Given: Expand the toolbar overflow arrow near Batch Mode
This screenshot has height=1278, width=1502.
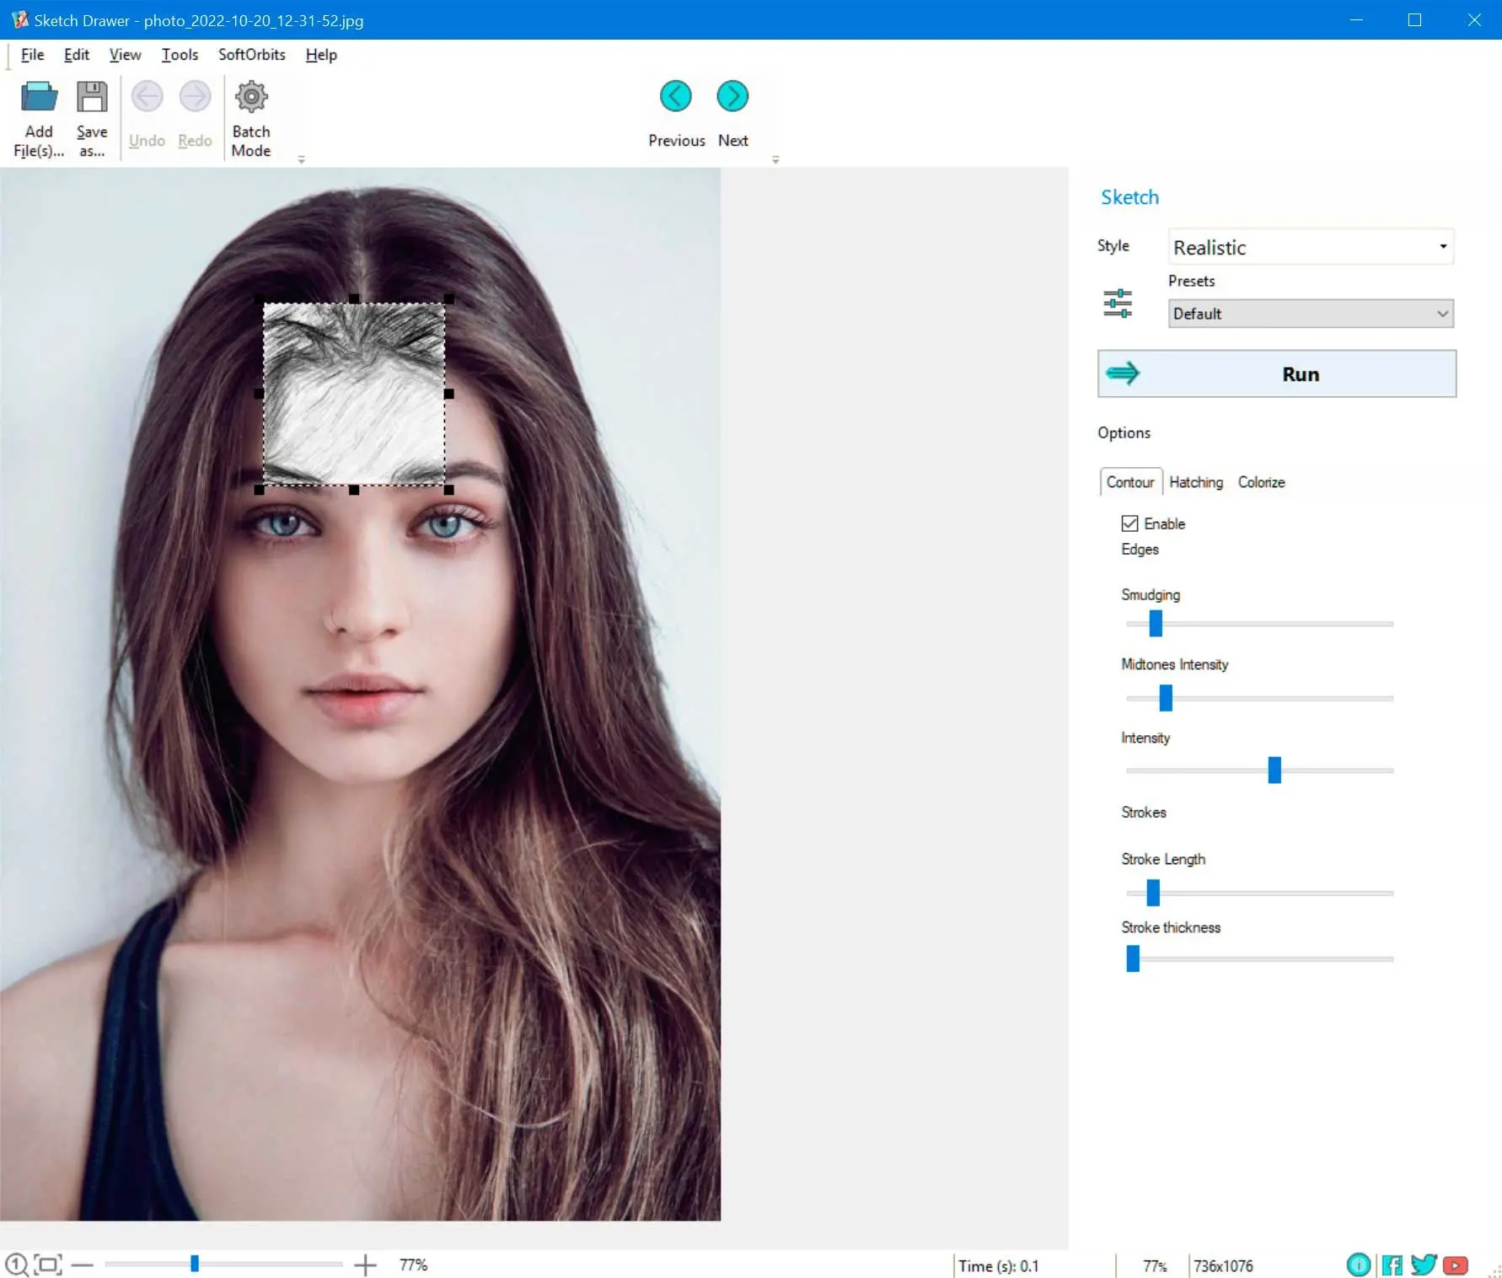Looking at the screenshot, I should click(x=301, y=159).
